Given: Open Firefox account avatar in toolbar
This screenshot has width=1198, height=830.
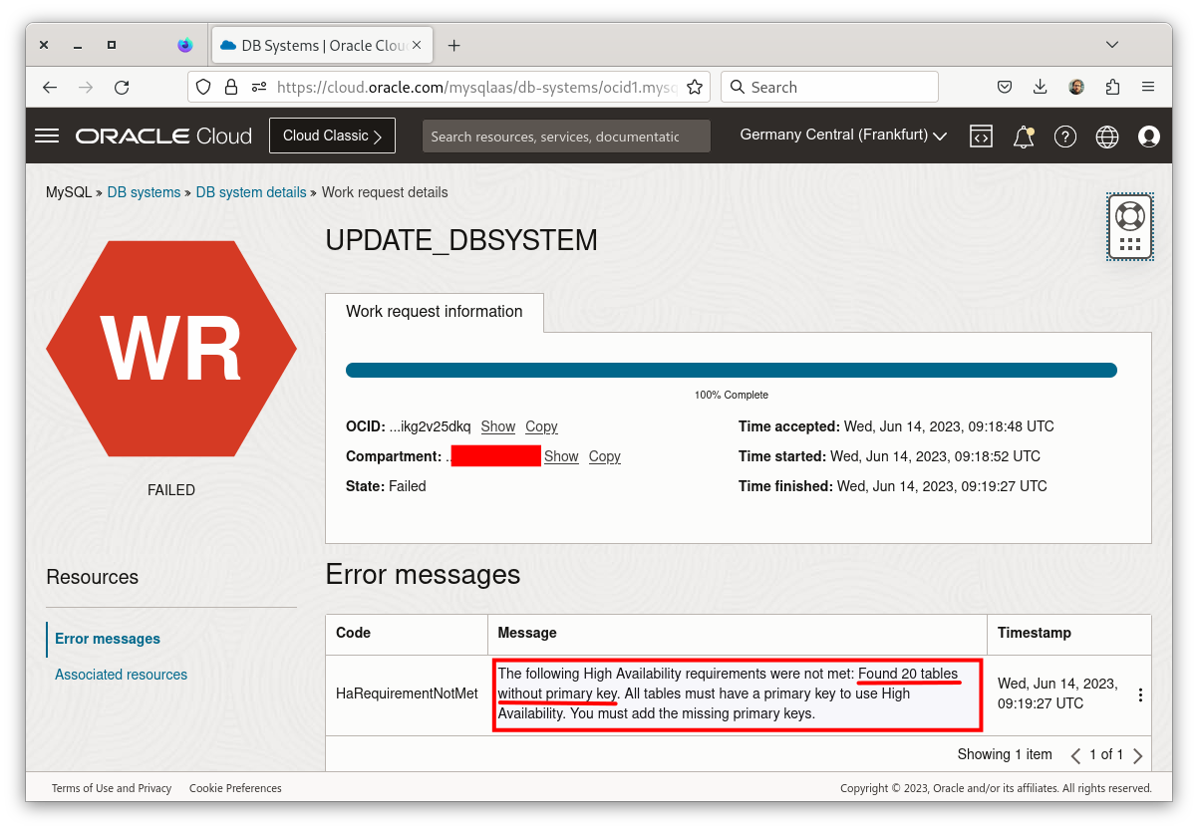Looking at the screenshot, I should (1076, 87).
